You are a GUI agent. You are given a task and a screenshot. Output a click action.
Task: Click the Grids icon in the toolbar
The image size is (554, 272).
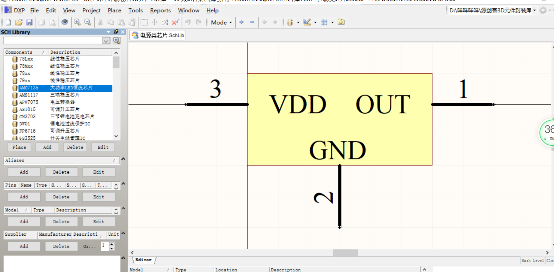pos(324,22)
